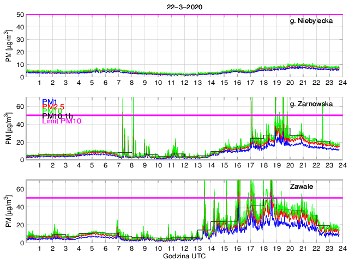Image resolution: width=349 pixels, height=261 pixels.
Task: Select the g. Niebylecka station label
Action: (312, 21)
